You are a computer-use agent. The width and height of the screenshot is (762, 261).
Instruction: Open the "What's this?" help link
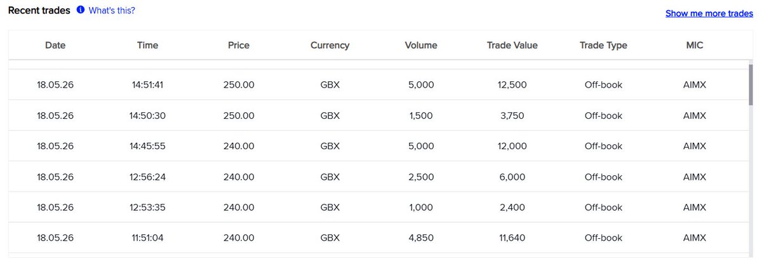click(x=112, y=10)
